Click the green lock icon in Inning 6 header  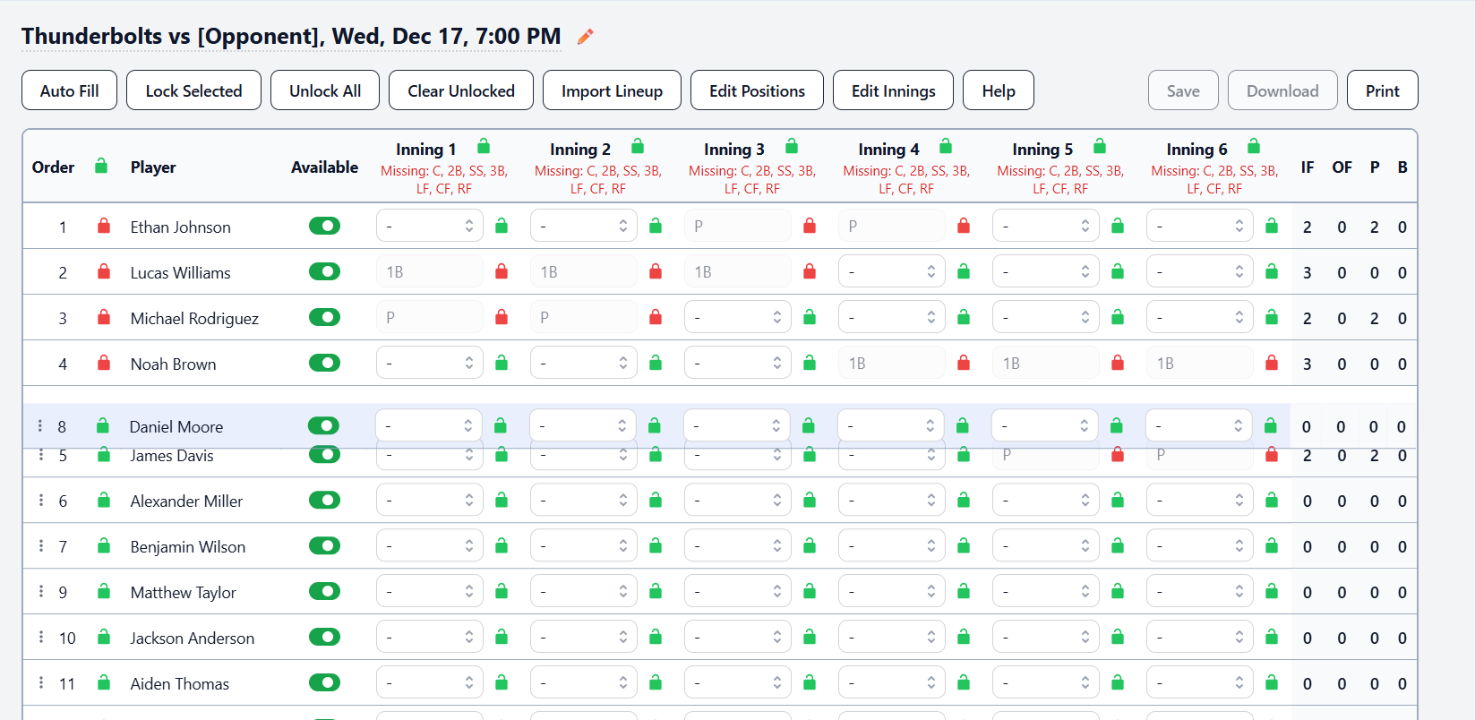(1254, 147)
